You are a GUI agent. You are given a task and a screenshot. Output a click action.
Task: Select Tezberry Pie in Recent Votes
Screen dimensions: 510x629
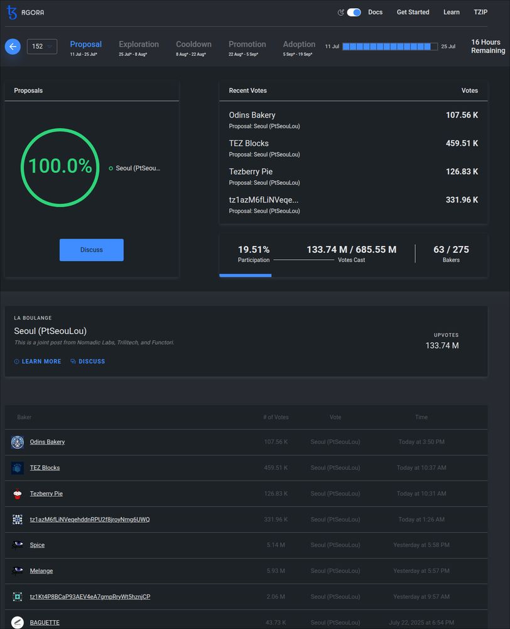tap(251, 172)
